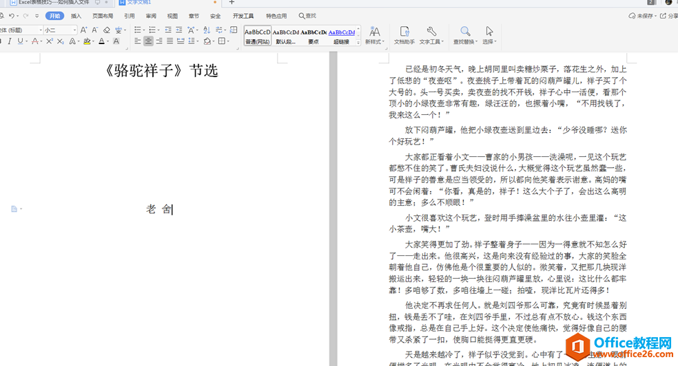
Task: Open the font name dropdown
Action: pos(41,30)
